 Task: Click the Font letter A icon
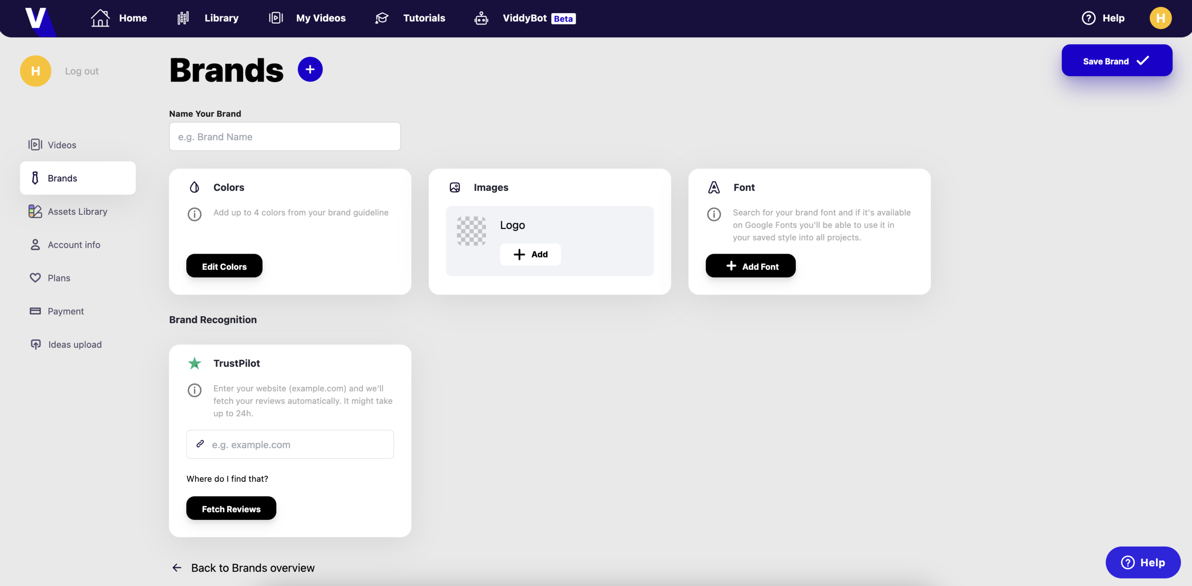click(714, 187)
